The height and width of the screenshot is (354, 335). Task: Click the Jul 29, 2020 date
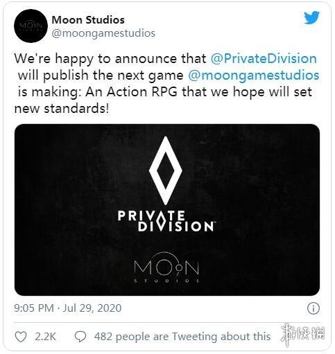[92, 308]
